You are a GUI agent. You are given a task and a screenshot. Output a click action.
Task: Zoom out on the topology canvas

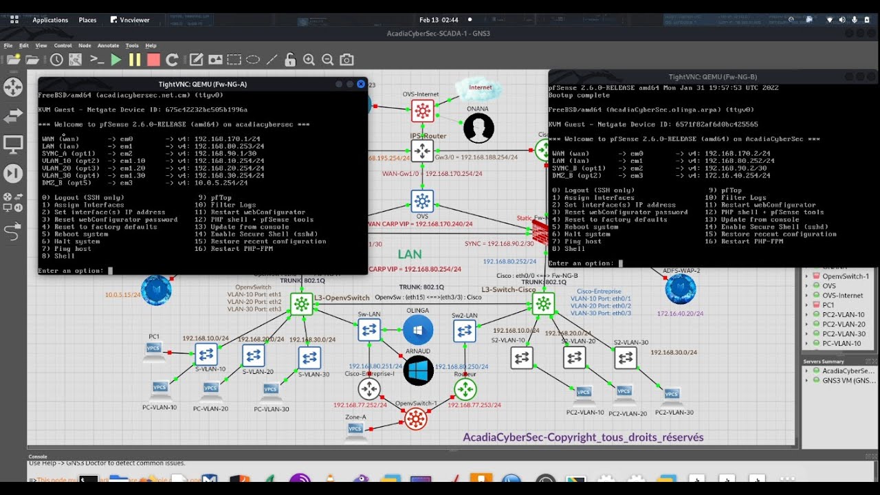tap(328, 60)
